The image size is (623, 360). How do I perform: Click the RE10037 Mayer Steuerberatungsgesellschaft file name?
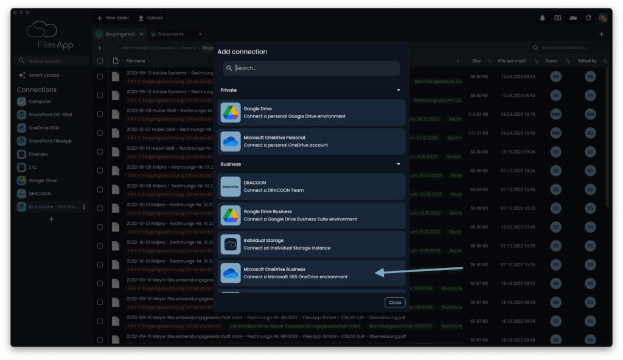(266, 317)
